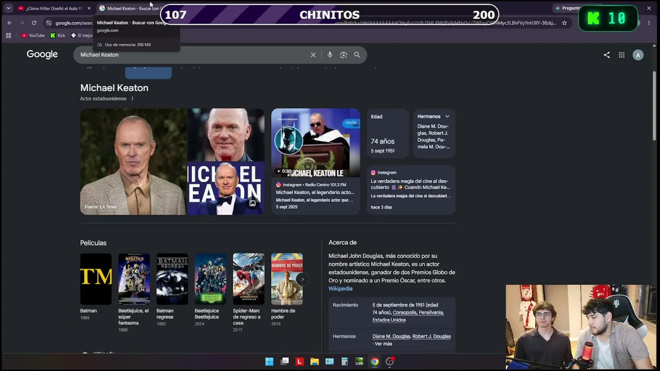660x371 pixels.
Task: Open the three-dot menu beside 'Actor estadounidense'
Action: (x=132, y=98)
